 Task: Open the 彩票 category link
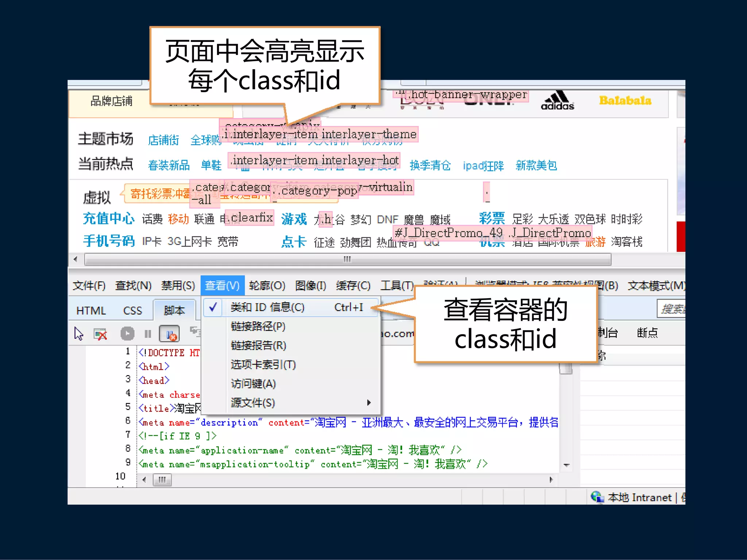492,218
